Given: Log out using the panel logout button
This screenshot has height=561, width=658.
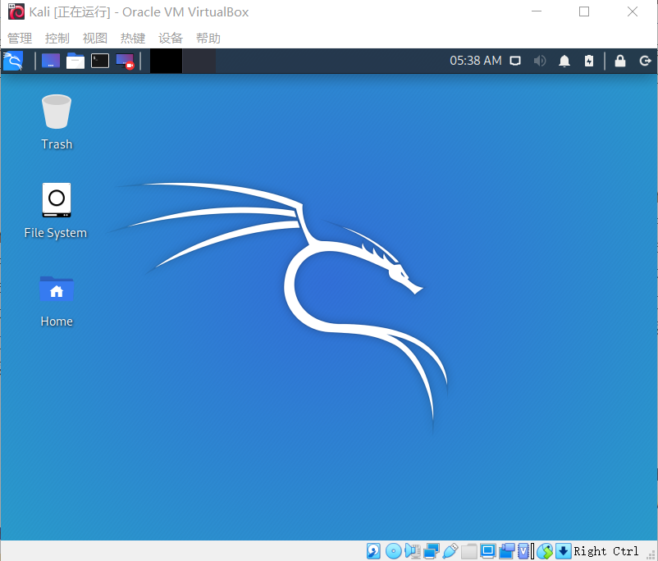Looking at the screenshot, I should (x=645, y=60).
